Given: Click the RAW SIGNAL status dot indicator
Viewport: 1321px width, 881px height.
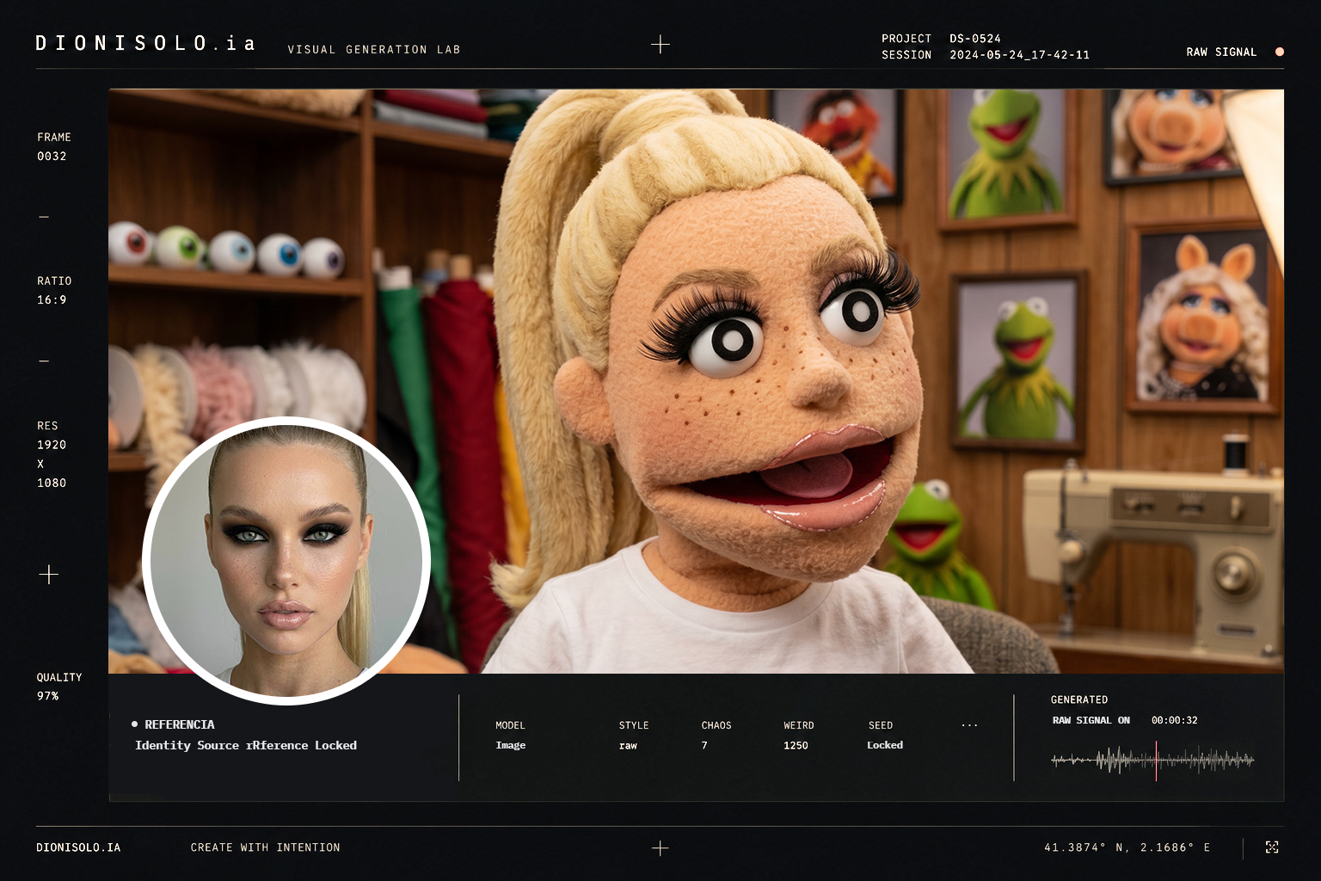Looking at the screenshot, I should [1280, 52].
